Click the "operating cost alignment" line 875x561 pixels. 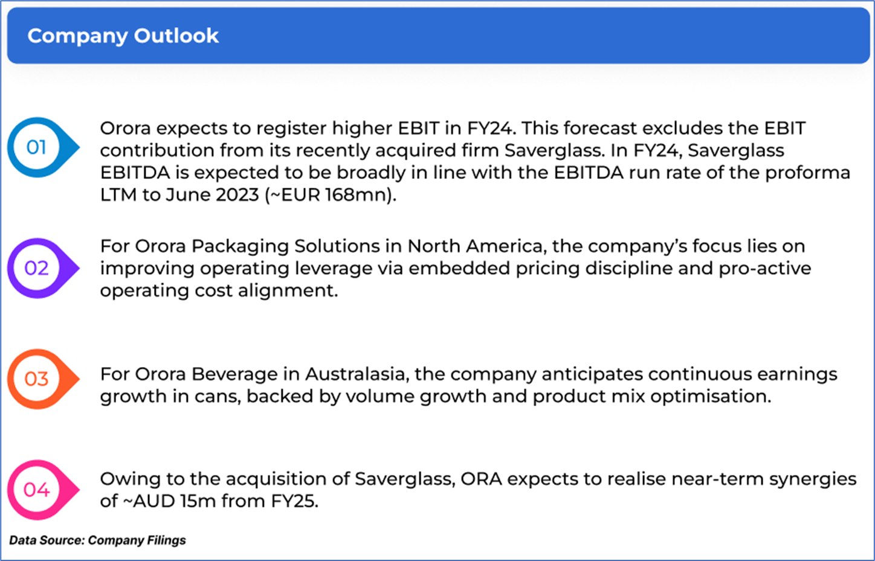[x=219, y=290]
